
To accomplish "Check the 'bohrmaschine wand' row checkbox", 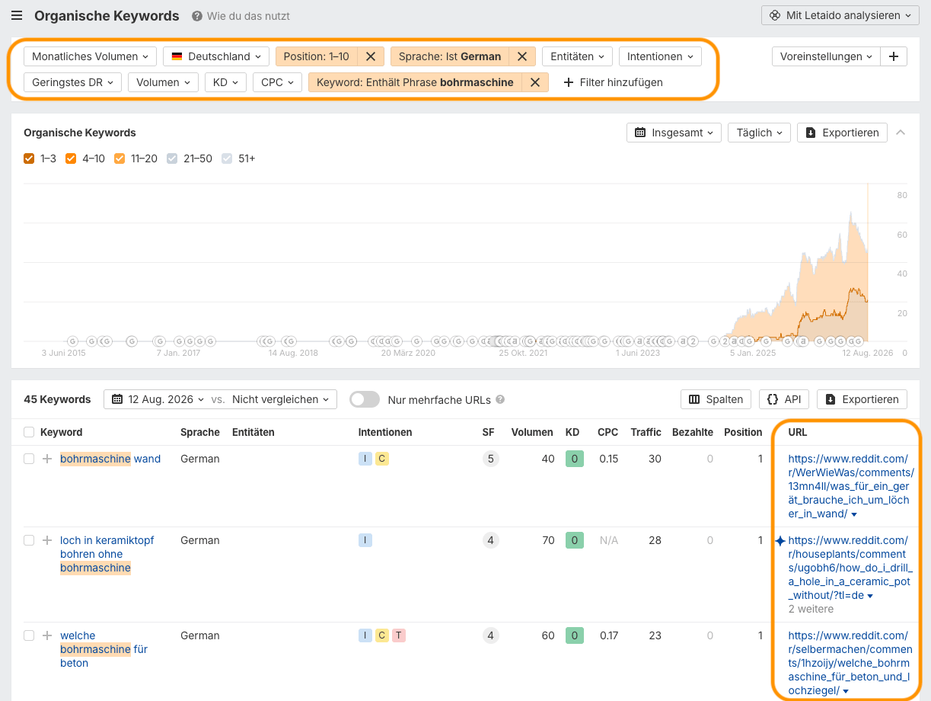I will tap(29, 459).
